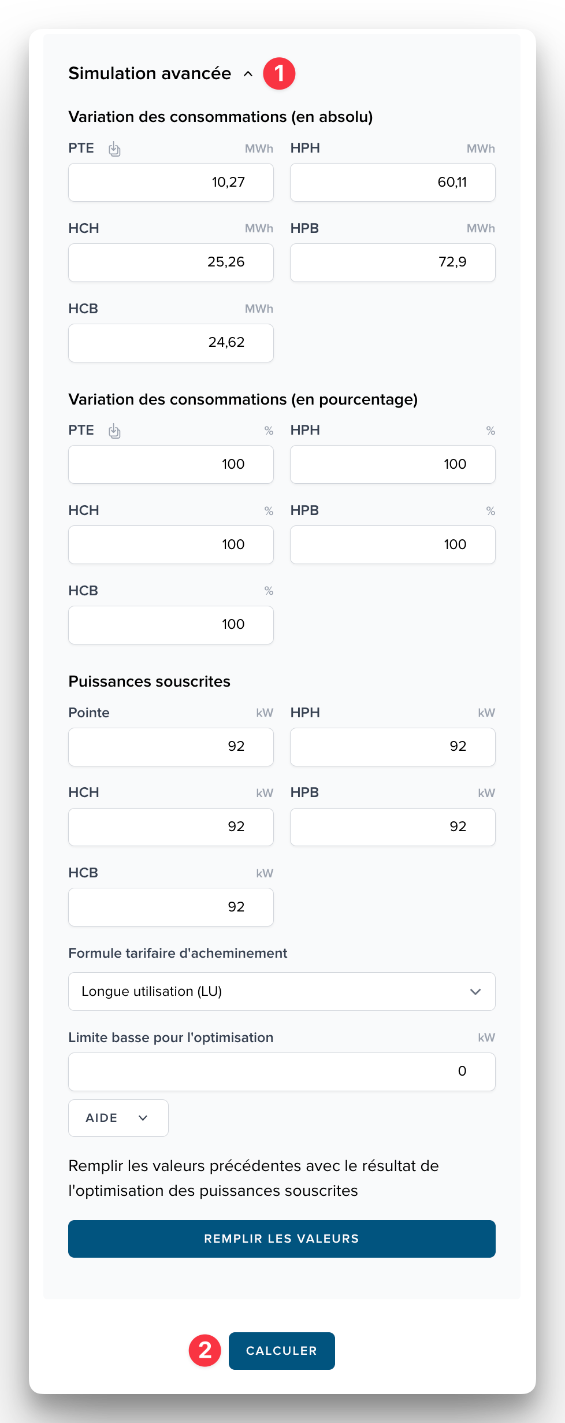The height and width of the screenshot is (1423, 565).
Task: Edit the Pointe subscribed power kW field
Action: (170, 747)
